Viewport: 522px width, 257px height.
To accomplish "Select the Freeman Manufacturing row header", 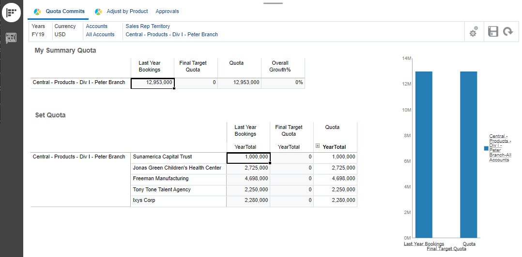I will click(178, 180).
